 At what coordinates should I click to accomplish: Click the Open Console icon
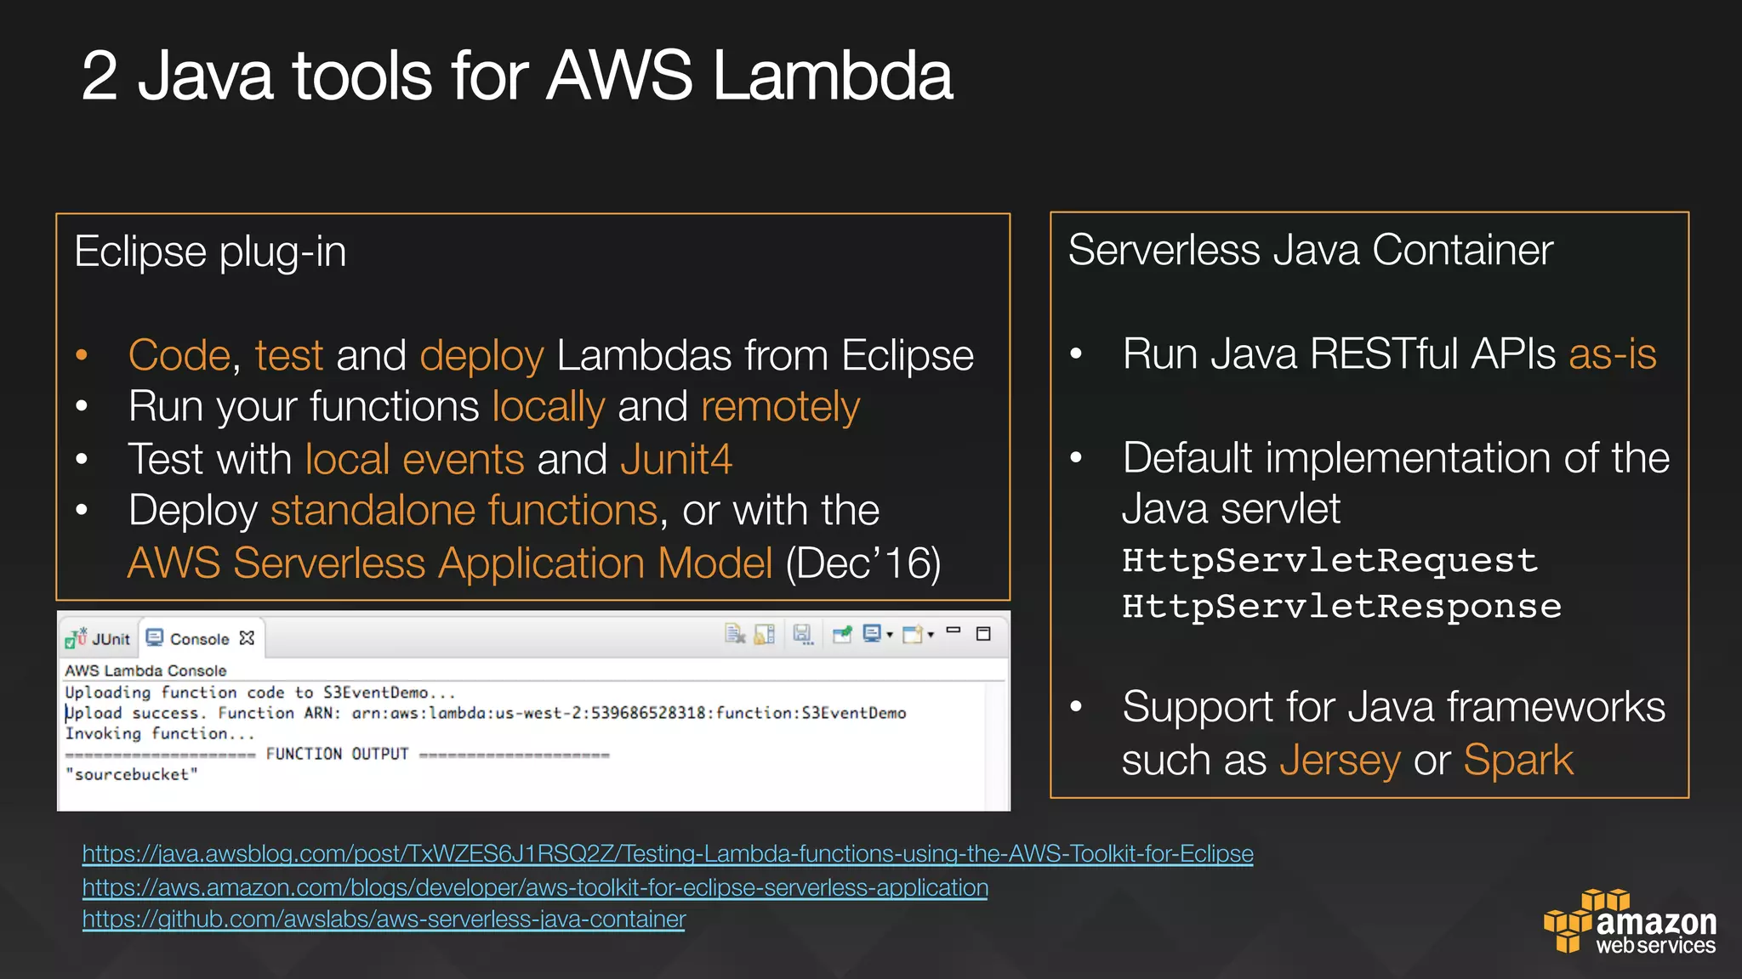point(913,634)
